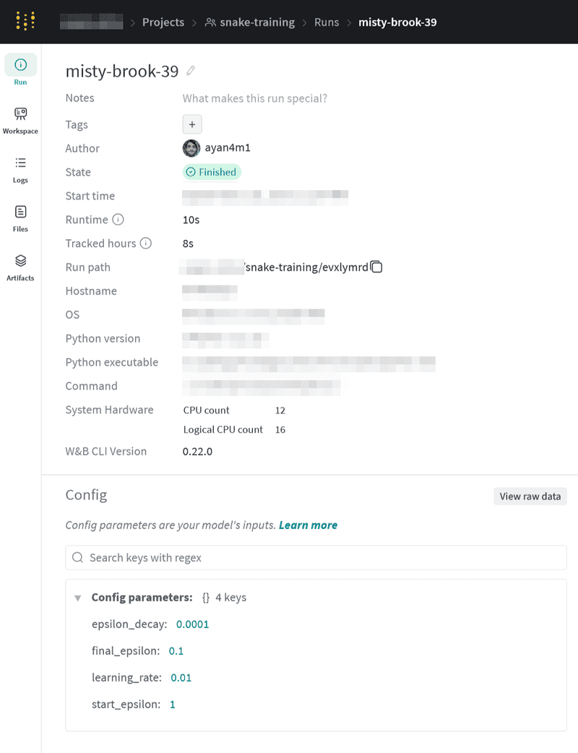Click the ayan4m1 author avatar

coord(191,148)
